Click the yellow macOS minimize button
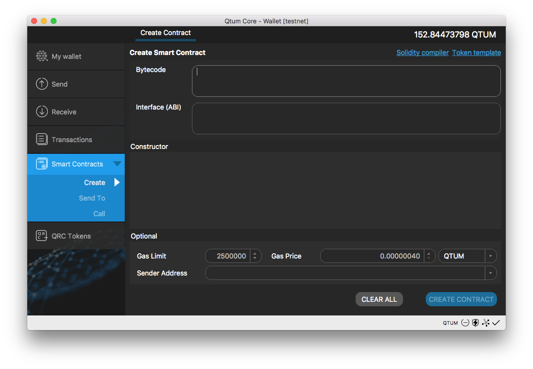The image size is (533, 369). click(44, 21)
